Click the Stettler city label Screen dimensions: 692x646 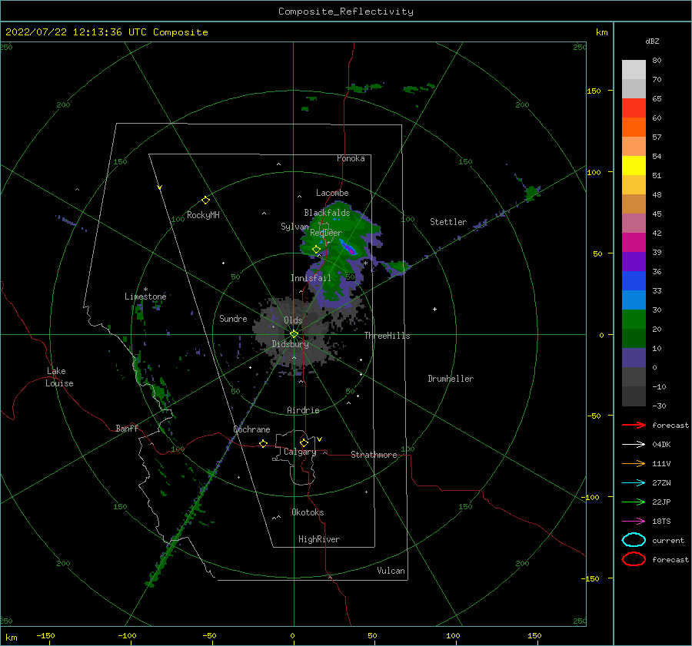pos(448,222)
